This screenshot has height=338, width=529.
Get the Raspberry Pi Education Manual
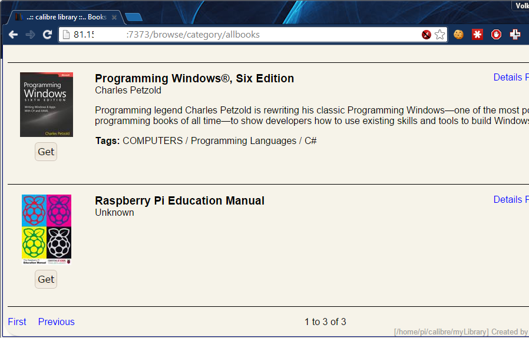pos(46,279)
